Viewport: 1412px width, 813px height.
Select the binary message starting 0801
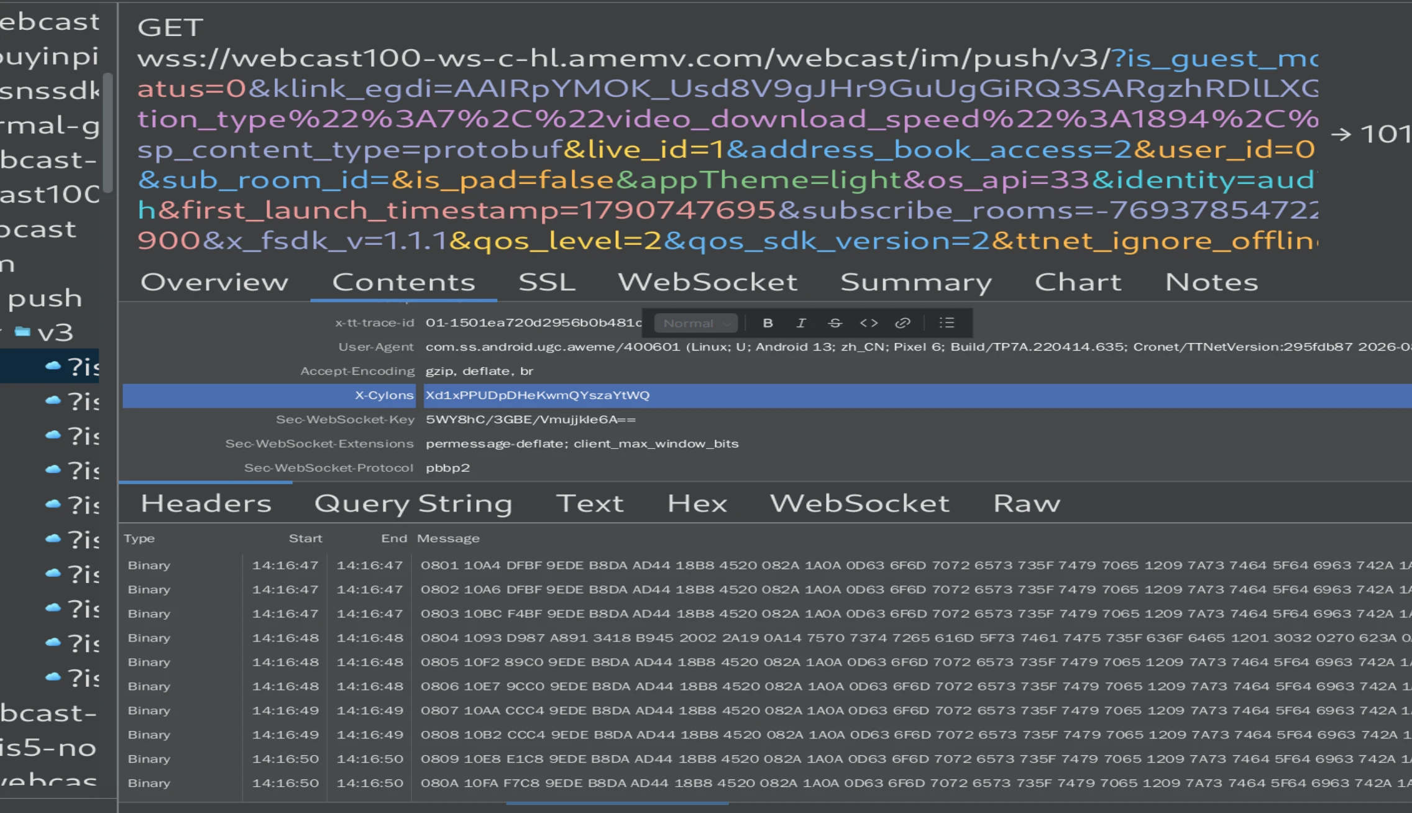pos(767,565)
